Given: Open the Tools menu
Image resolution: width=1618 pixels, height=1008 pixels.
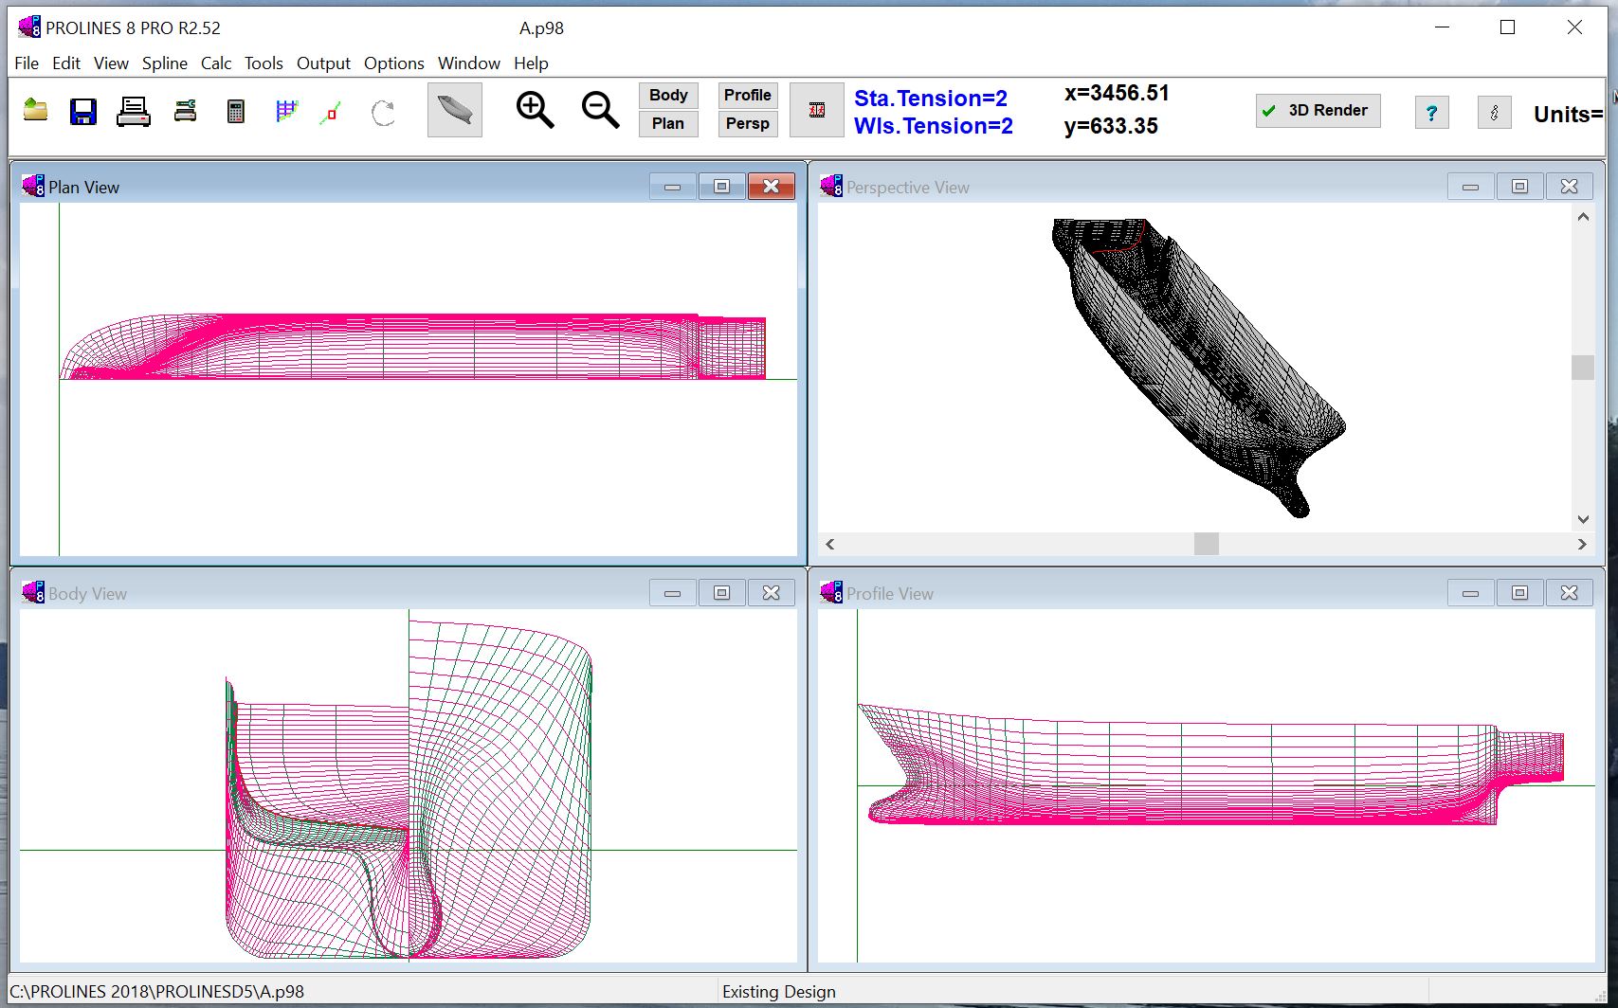Looking at the screenshot, I should [264, 63].
